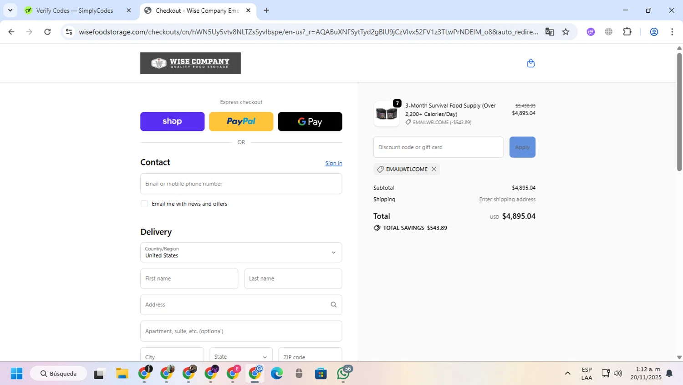Screen dimensions: 683x385
Task: Click the address search magnifier icon
Action: click(x=333, y=305)
